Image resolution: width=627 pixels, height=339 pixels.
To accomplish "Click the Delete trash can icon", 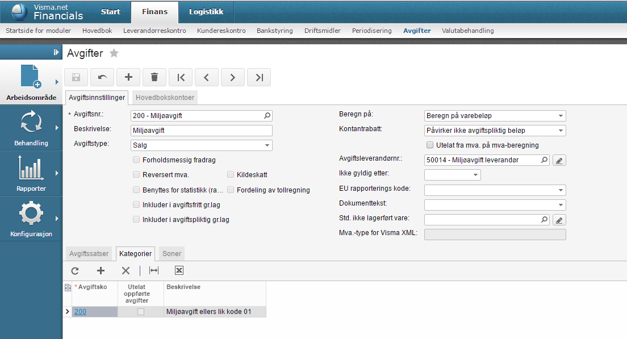I will click(154, 77).
